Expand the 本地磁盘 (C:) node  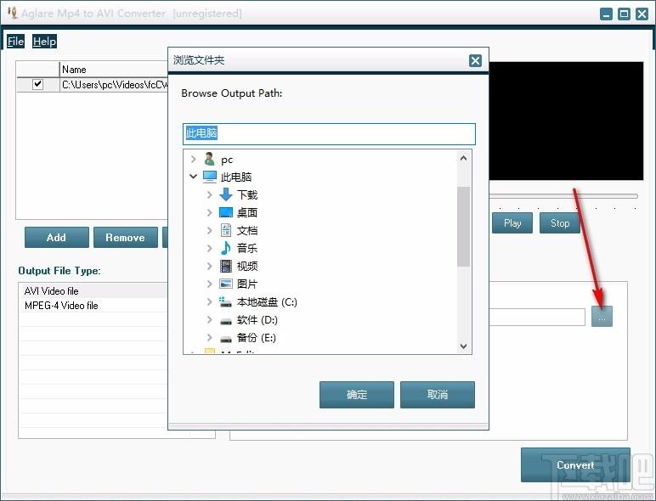pyautogui.click(x=210, y=301)
